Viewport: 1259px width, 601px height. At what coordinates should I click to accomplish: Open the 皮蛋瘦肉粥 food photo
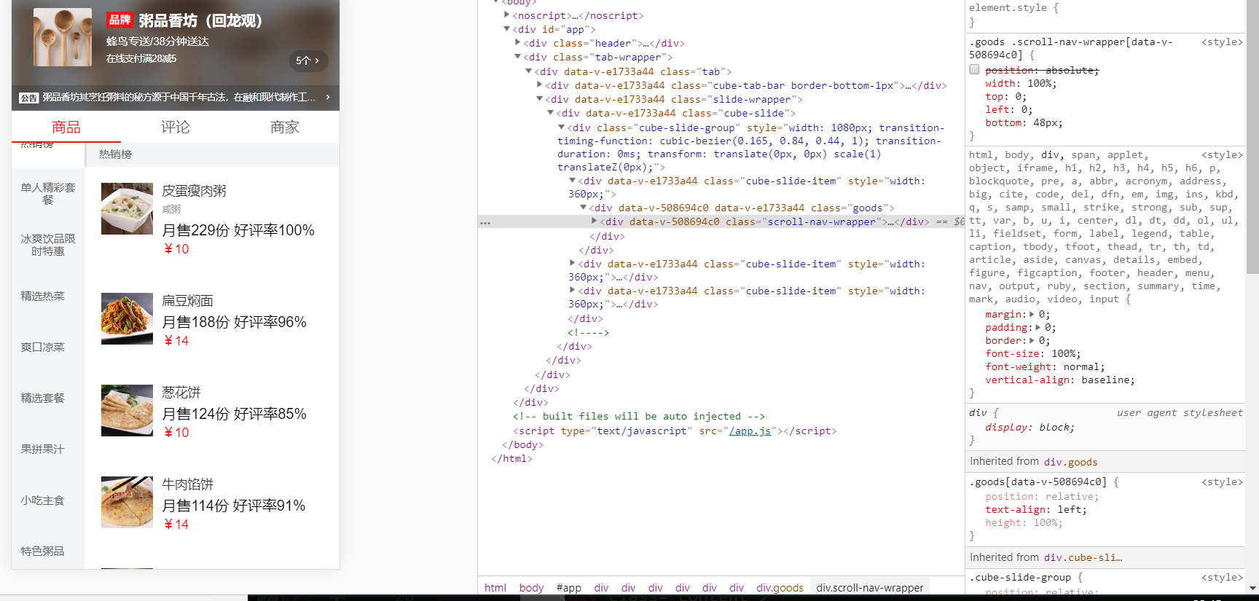point(127,208)
